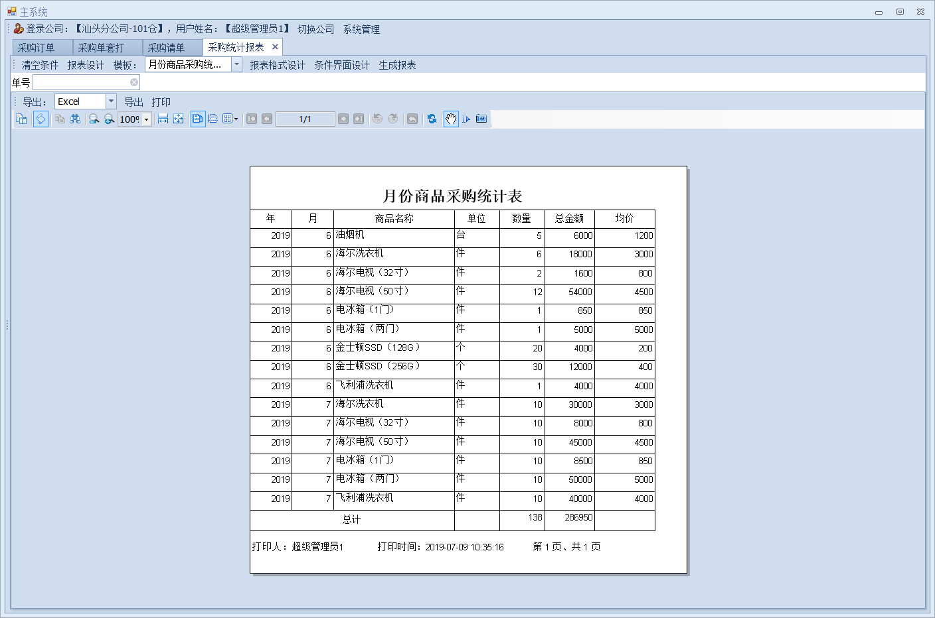Toggle the highlighted rotate-page icon
935x618 pixels.
click(x=41, y=119)
